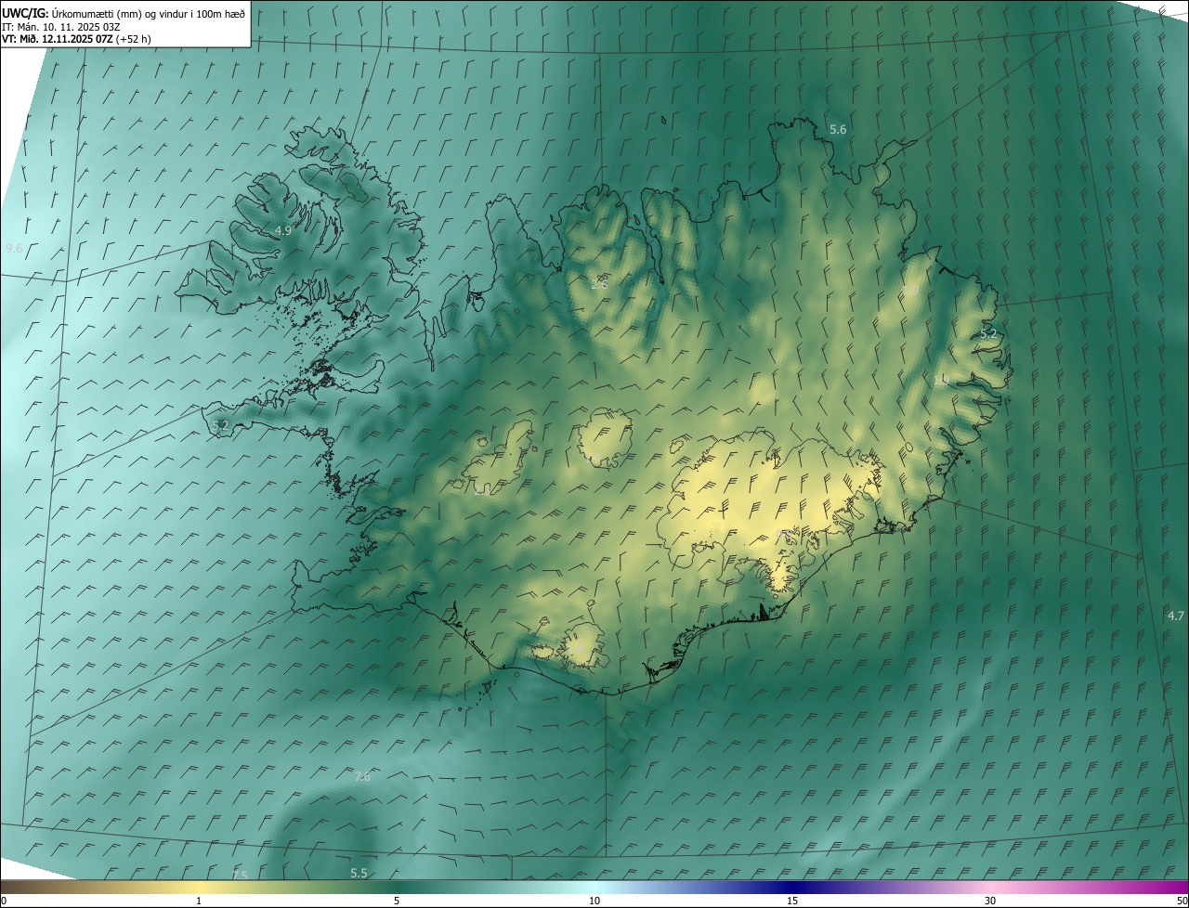Click the map title 'Úrkomumætti (mm) og vindur i 100m hæð'

148,13
